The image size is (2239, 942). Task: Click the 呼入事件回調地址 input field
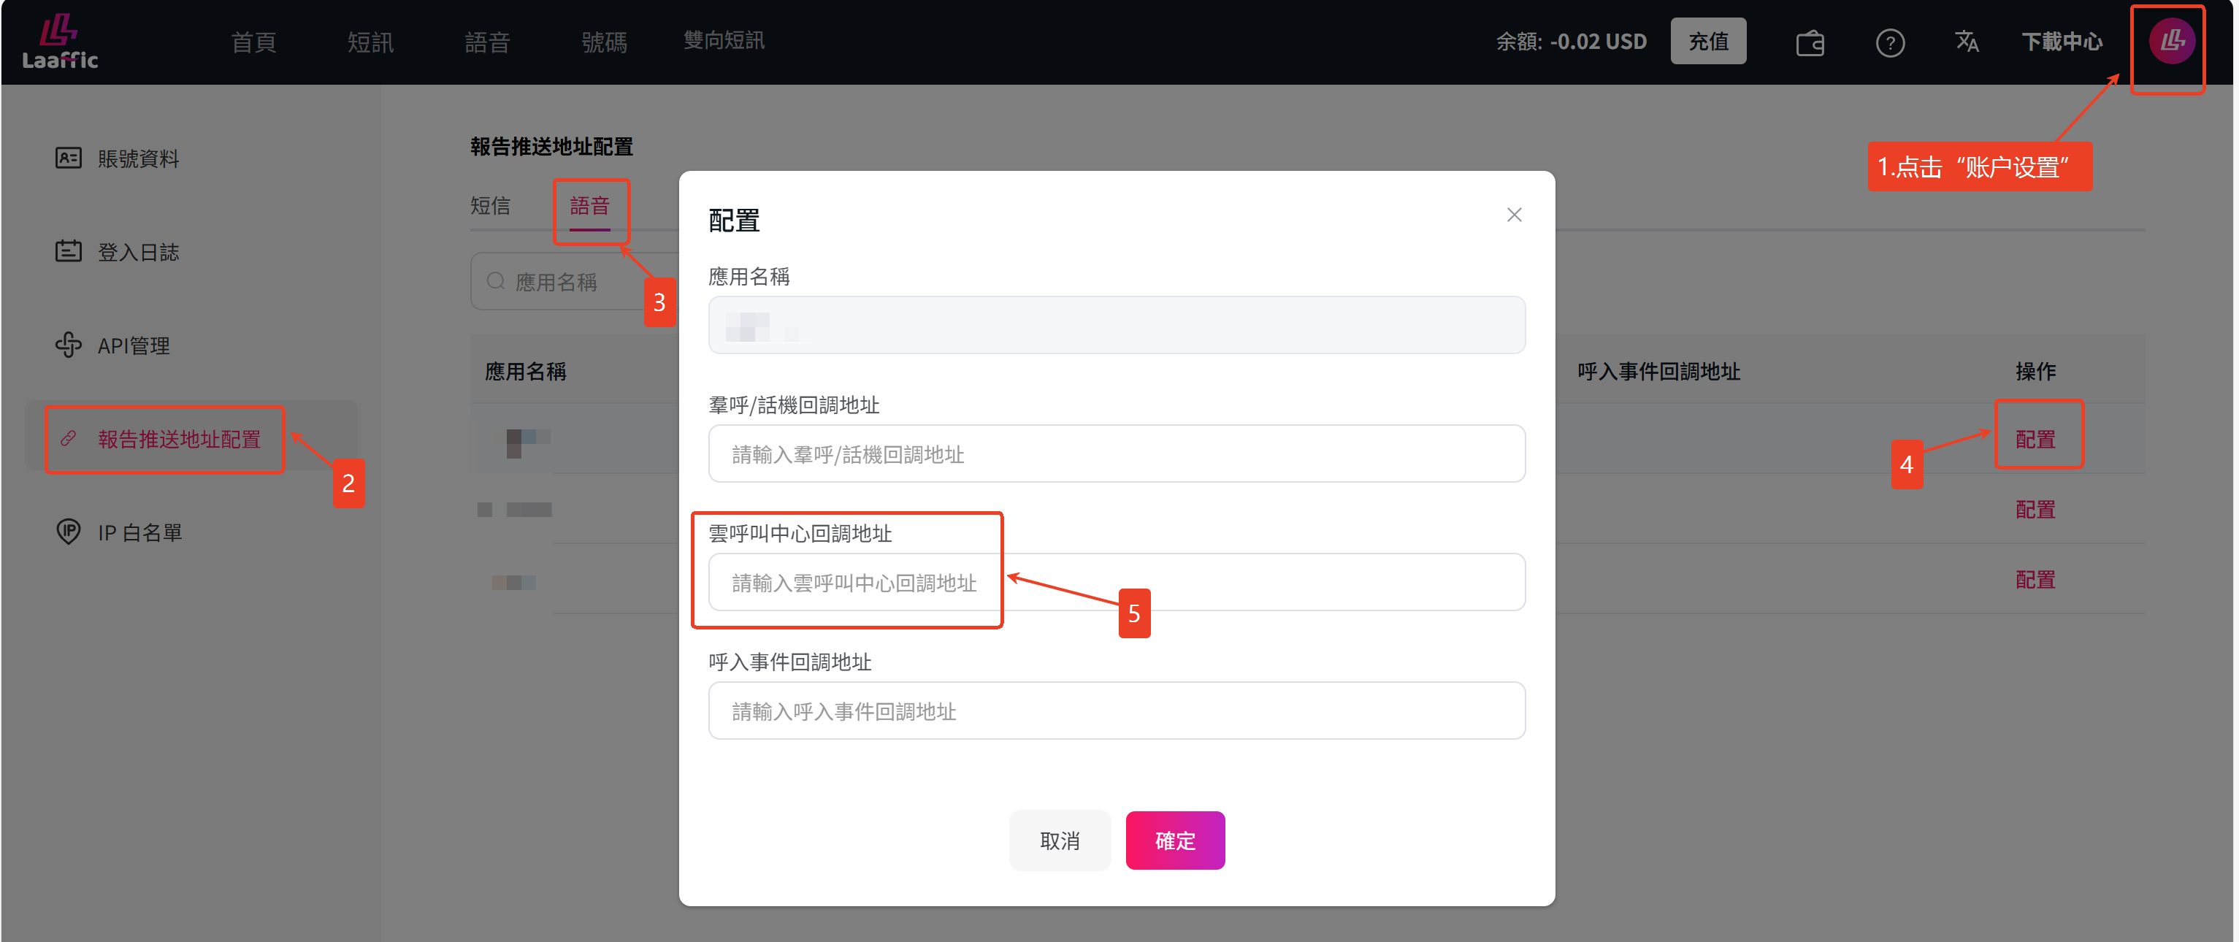click(1116, 711)
